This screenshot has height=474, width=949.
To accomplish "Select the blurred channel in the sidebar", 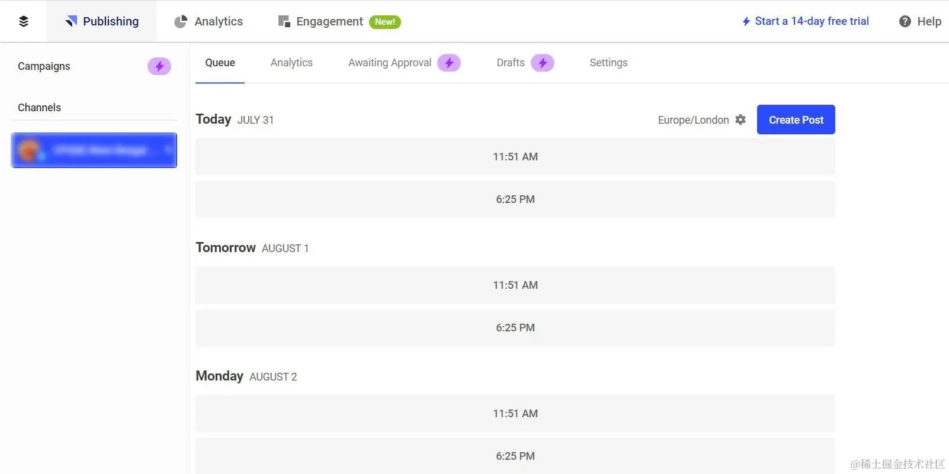I will click(x=94, y=150).
